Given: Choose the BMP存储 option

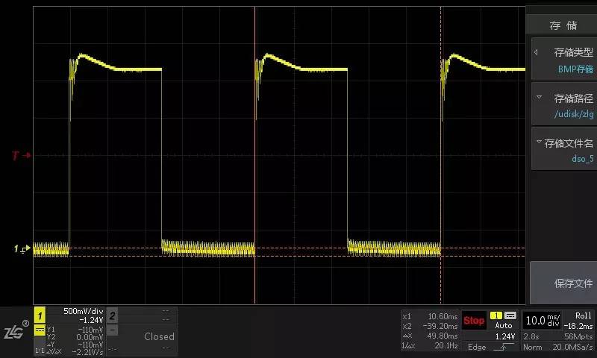Looking at the screenshot, I should tap(575, 69).
